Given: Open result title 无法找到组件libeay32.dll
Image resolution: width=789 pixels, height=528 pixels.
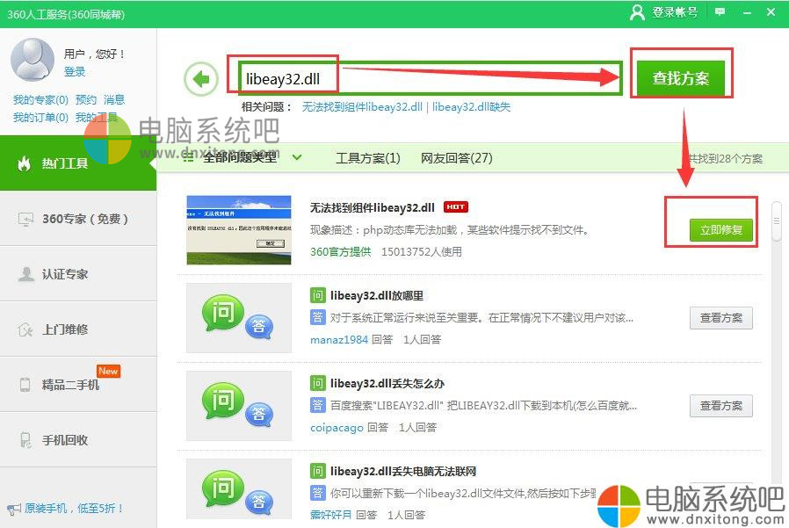Looking at the screenshot, I should point(373,207).
